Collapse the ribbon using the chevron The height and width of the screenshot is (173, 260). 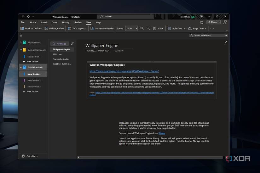(227, 31)
